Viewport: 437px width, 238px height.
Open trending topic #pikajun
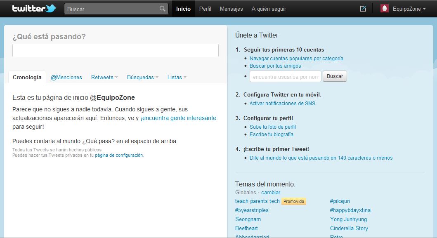click(x=340, y=201)
